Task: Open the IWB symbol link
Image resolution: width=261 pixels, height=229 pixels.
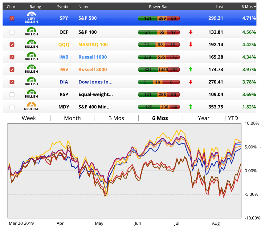Action: point(64,57)
